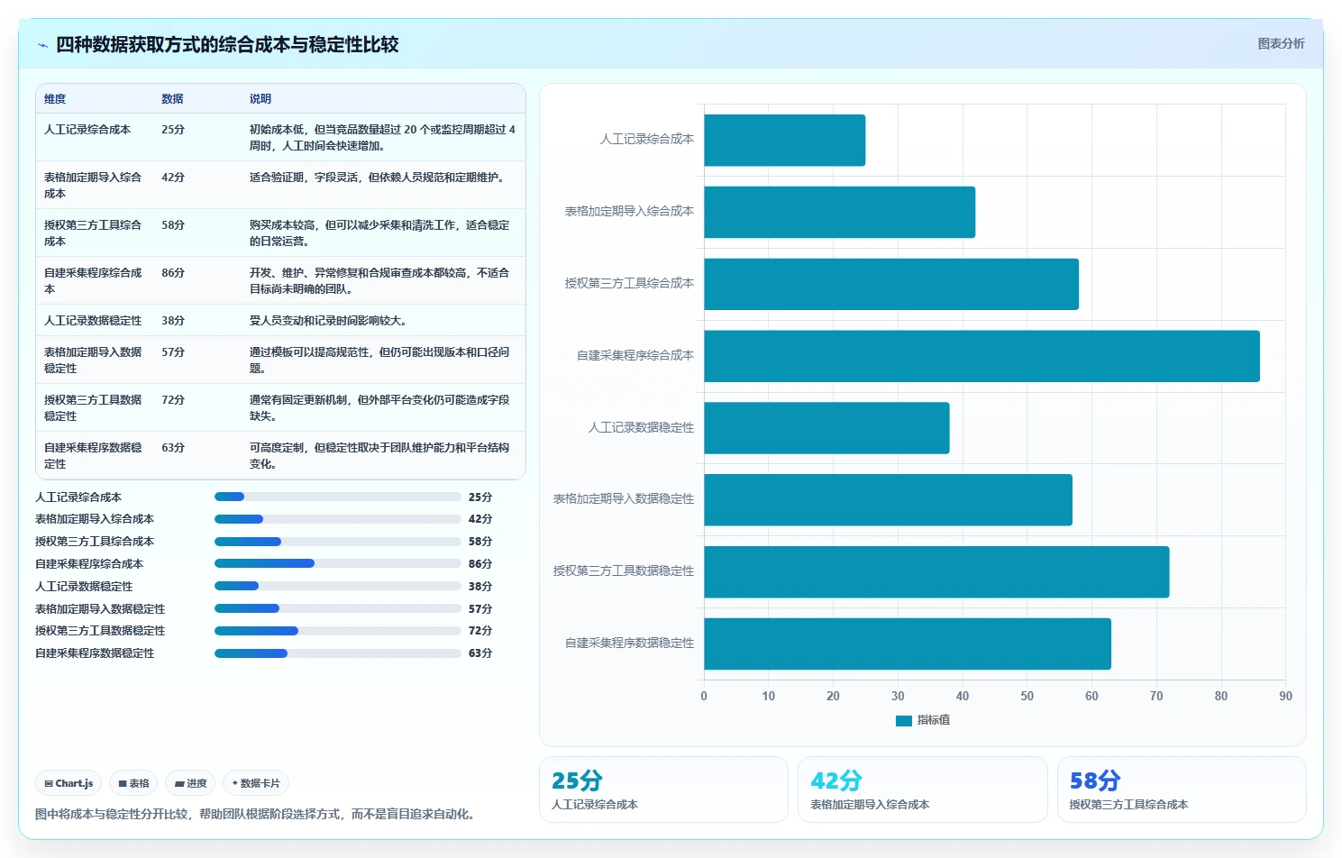
Task: Click progress bar showing 57分
Action: [338, 608]
